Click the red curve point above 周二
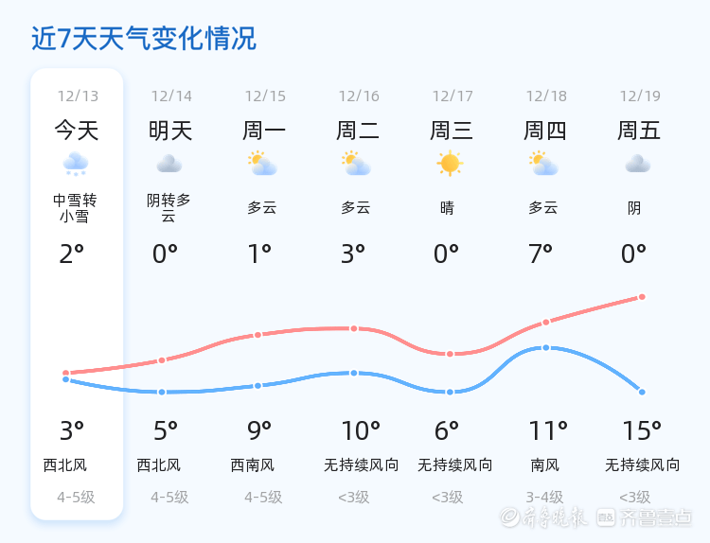Screen dimensions: 710x543 [354, 328]
